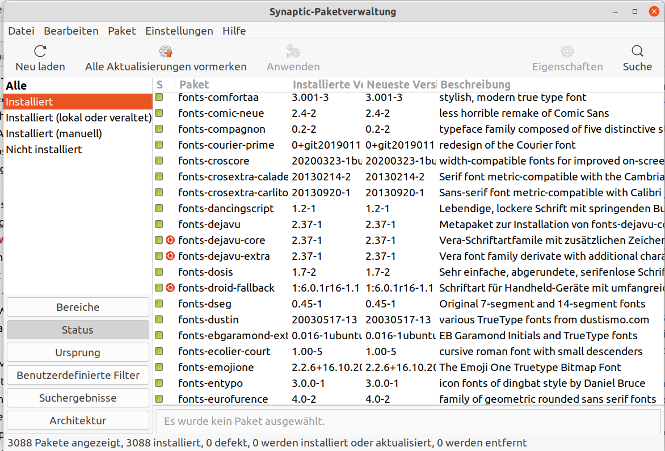Click the Ubuntu support icon beside fonts-droid-fallback
Screen dimensions: 665x451
pos(170,288)
